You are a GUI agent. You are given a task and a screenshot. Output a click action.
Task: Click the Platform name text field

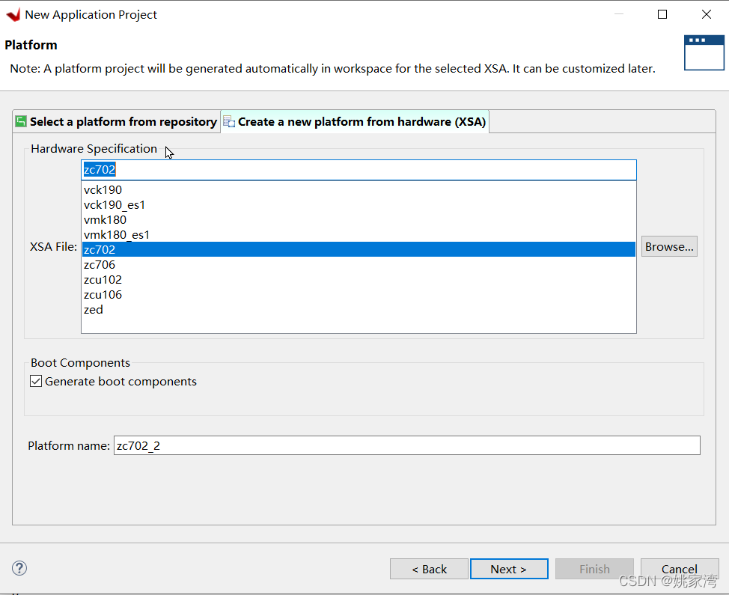click(x=406, y=446)
